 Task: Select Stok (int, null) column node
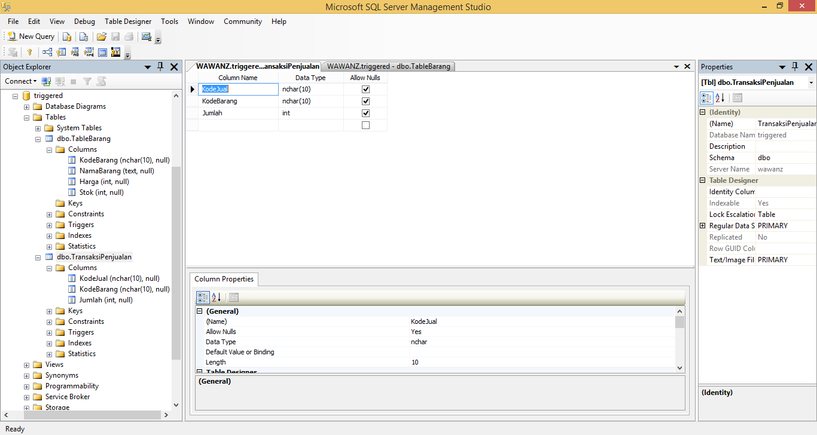pyautogui.click(x=102, y=192)
